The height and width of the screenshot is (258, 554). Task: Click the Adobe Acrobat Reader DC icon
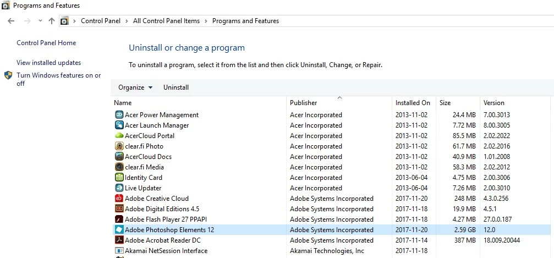click(x=119, y=240)
